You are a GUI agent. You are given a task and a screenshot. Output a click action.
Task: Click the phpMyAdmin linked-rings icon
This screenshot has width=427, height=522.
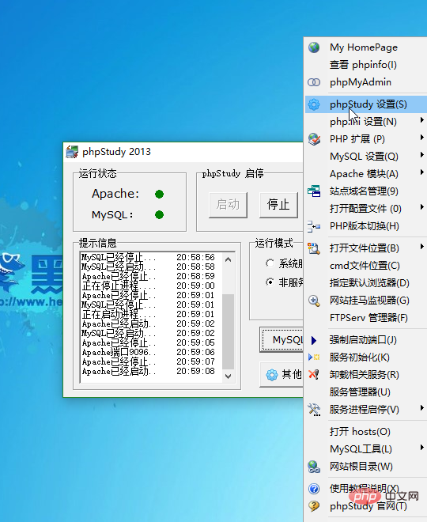pos(314,82)
